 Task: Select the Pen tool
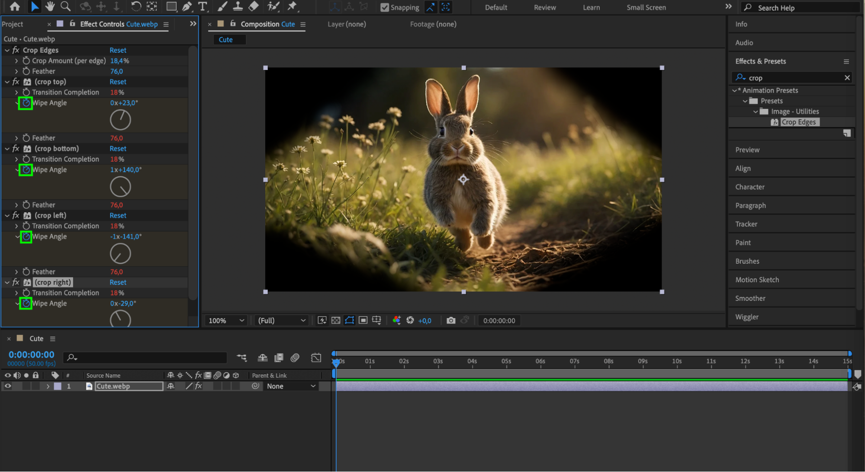(187, 6)
